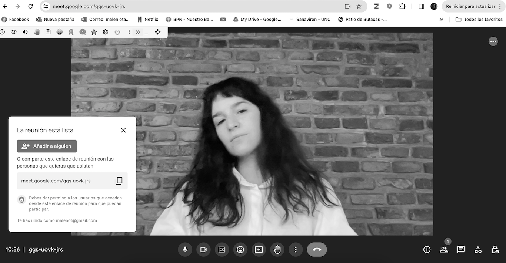The width and height of the screenshot is (506, 263).
Task: Show the participants panel
Action: click(x=444, y=250)
